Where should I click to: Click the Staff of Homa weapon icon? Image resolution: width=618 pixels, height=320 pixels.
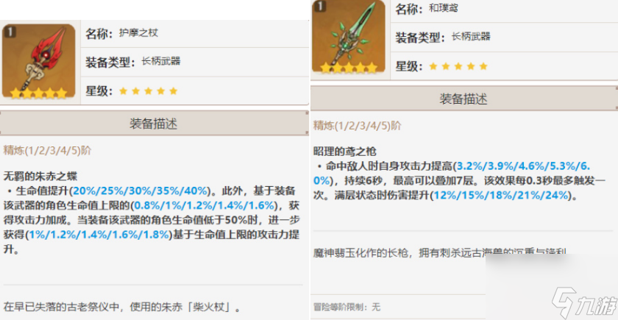tap(38, 62)
